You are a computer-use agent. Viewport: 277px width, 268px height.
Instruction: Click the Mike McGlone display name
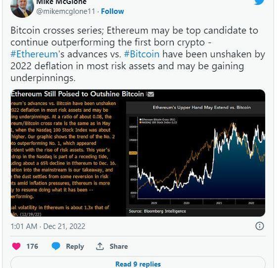tap(61, 2)
